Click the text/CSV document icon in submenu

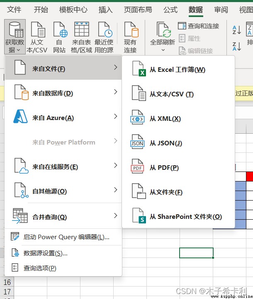click(139, 93)
